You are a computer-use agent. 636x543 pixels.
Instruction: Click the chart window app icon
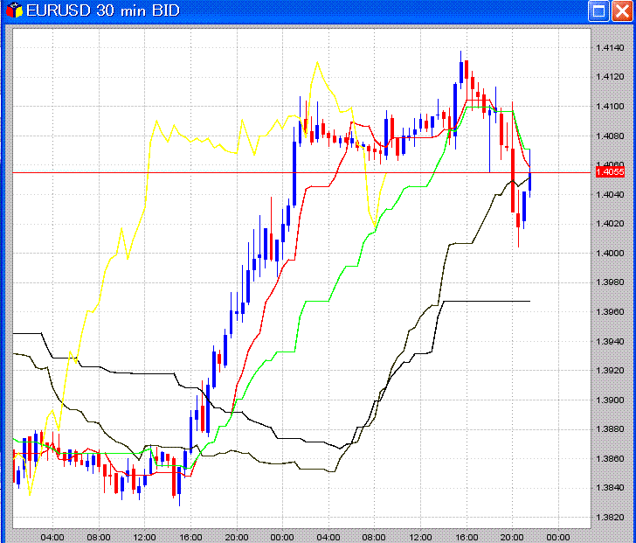point(14,10)
